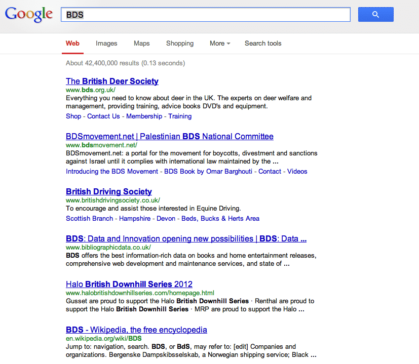Screen dimensions: 419x364
Task: Open BDS Book by Omar Barghouti sitelink
Action: tap(208, 172)
